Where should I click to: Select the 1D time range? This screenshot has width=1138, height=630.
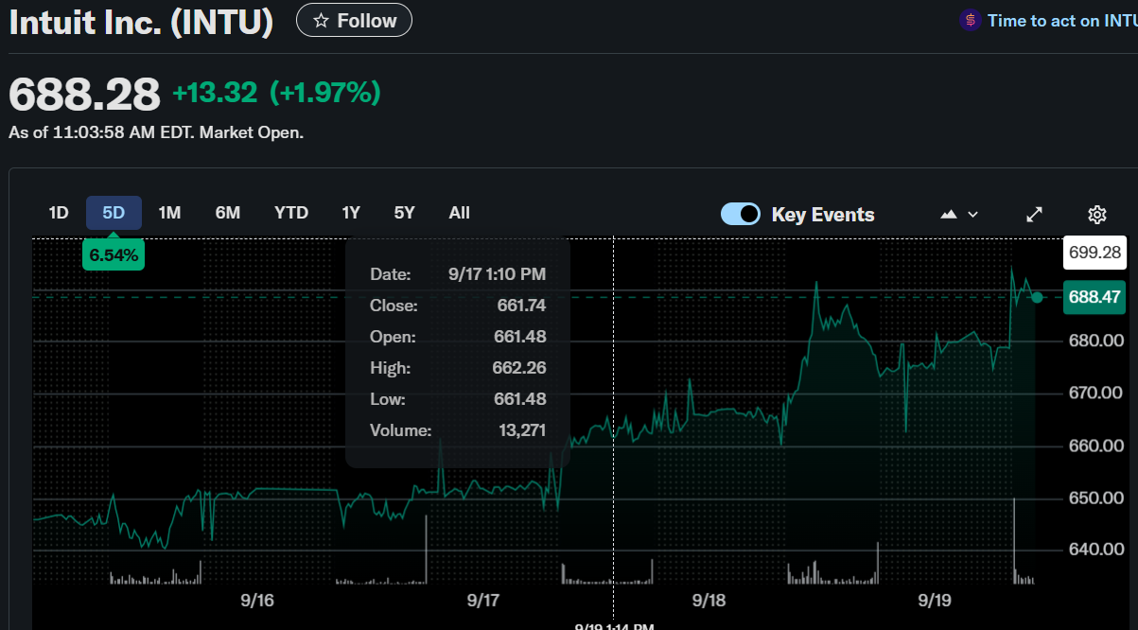tap(59, 213)
